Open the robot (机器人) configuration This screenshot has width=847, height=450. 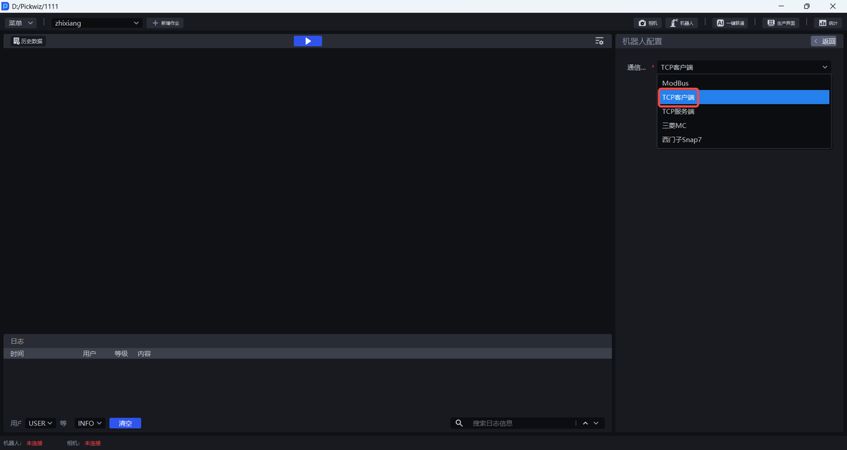click(681, 23)
